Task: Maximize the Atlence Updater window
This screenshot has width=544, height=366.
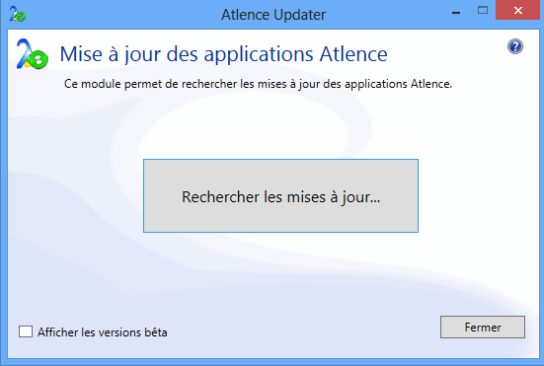Action: 483,11
